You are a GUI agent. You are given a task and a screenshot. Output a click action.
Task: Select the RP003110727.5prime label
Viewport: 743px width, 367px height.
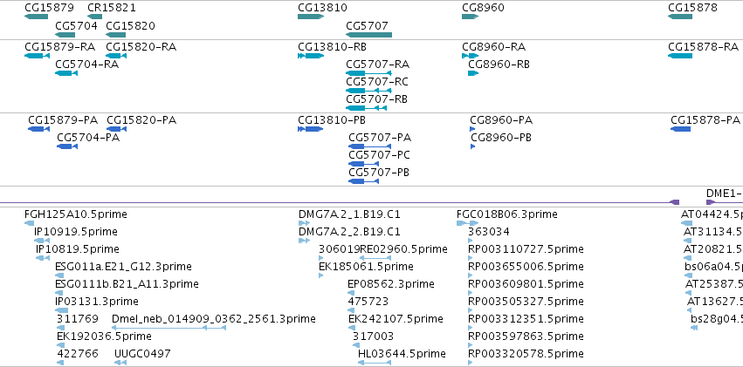(526, 248)
